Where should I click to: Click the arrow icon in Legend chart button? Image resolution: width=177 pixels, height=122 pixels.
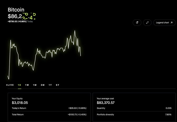point(172,23)
